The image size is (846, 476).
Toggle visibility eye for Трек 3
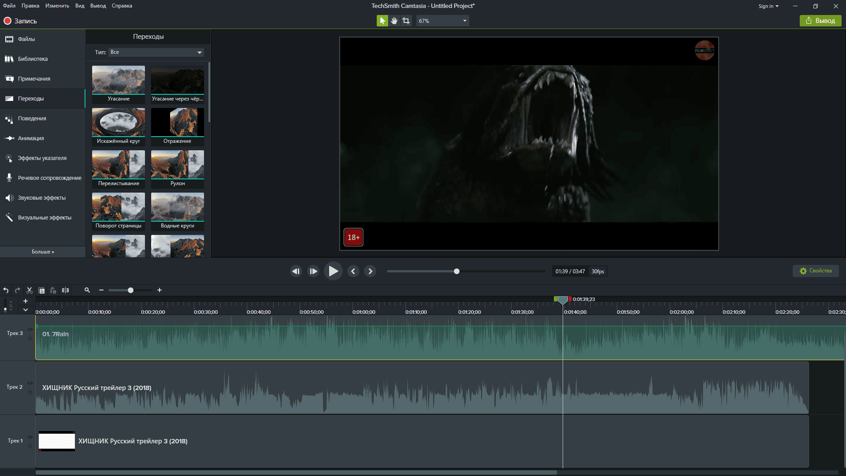coord(30,329)
